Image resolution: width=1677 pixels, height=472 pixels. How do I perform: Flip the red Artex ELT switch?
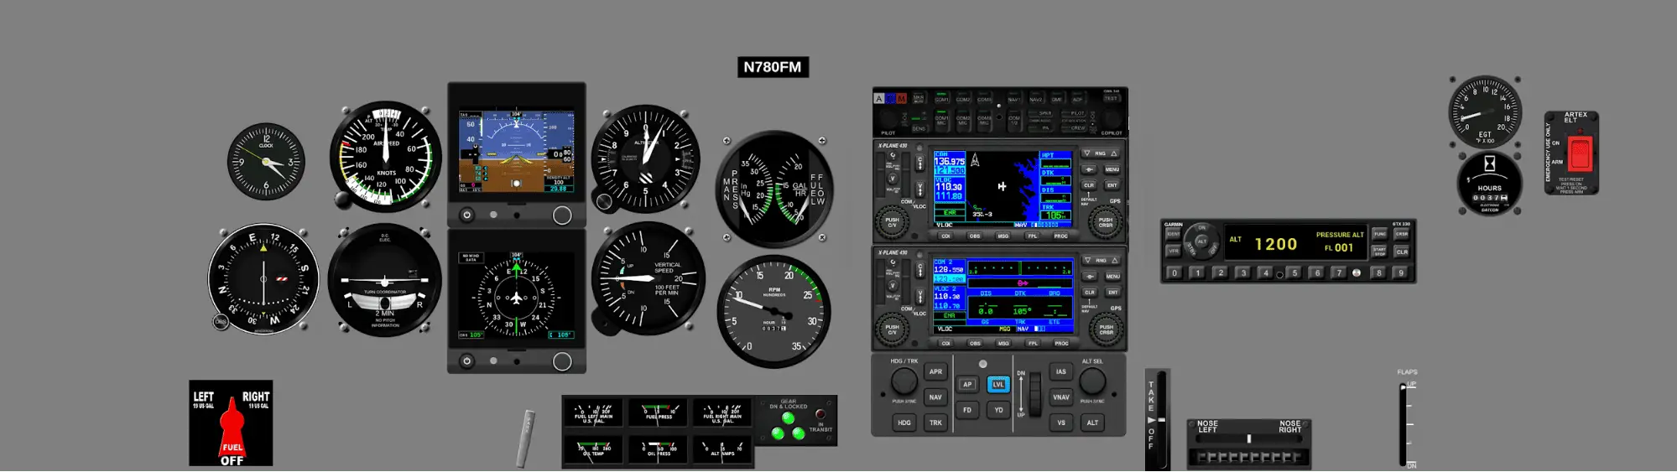tap(1580, 154)
